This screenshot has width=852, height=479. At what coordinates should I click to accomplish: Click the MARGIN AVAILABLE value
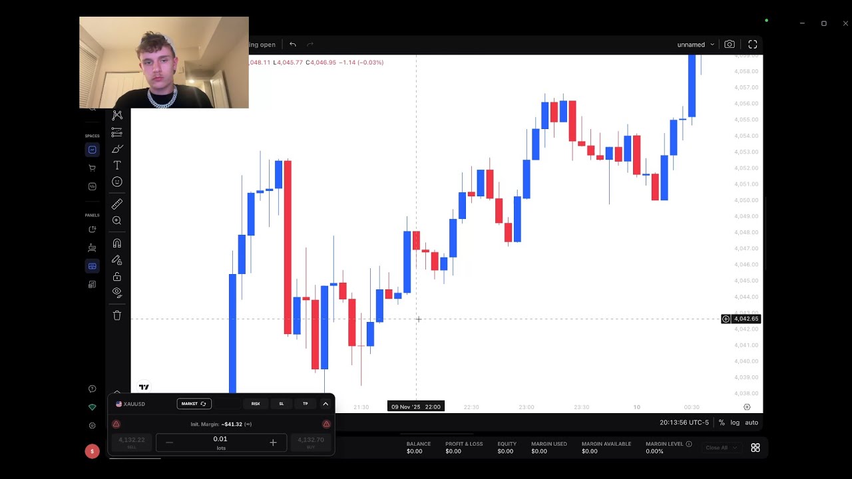(590, 451)
